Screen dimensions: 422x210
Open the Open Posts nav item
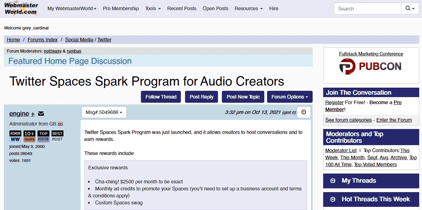click(215, 8)
